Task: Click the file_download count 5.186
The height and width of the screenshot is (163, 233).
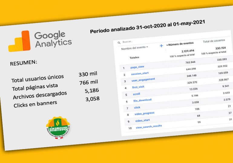Action: [195, 96]
